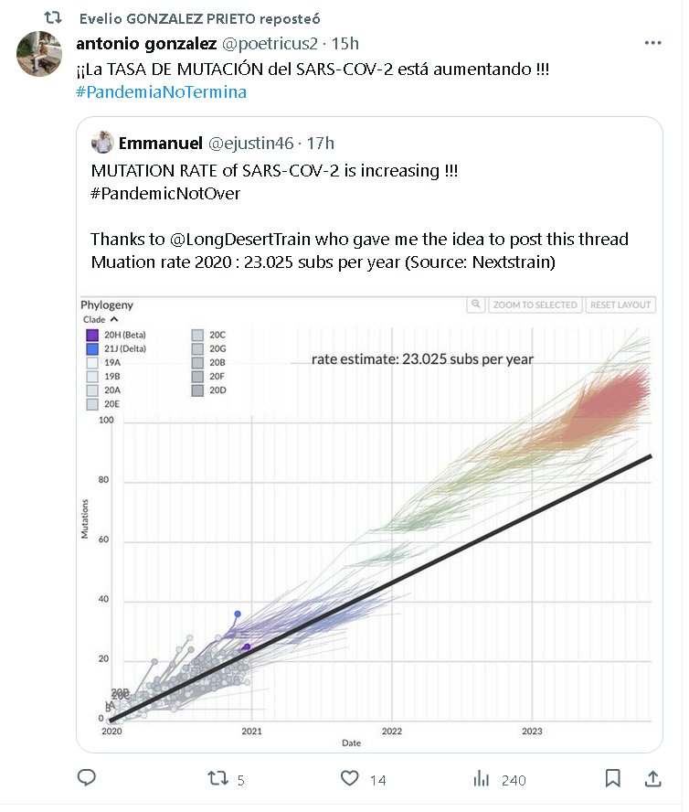Open Evelio GONZALEZ PRIETO reposted link
This screenshot has width=689, height=812.
[x=200, y=18]
